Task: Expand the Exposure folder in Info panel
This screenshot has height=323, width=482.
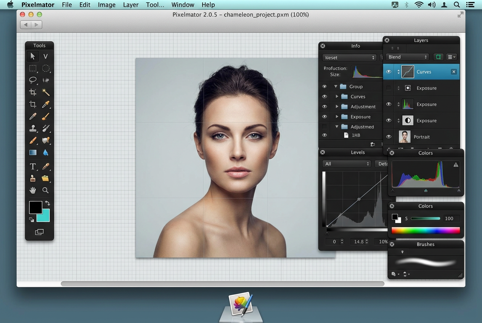Action: pyautogui.click(x=337, y=117)
